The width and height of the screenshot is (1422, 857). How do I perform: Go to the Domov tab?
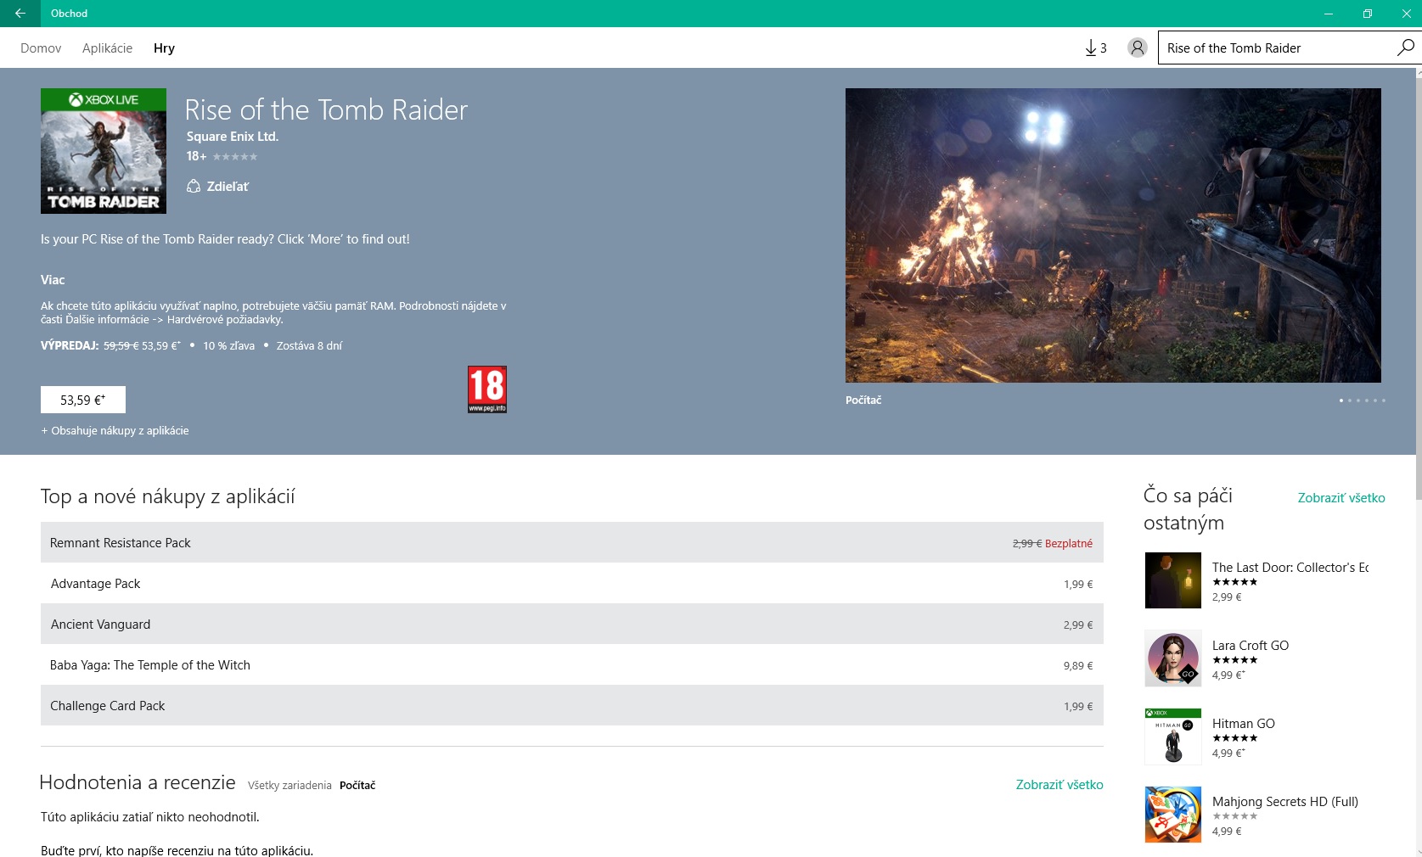tap(41, 48)
